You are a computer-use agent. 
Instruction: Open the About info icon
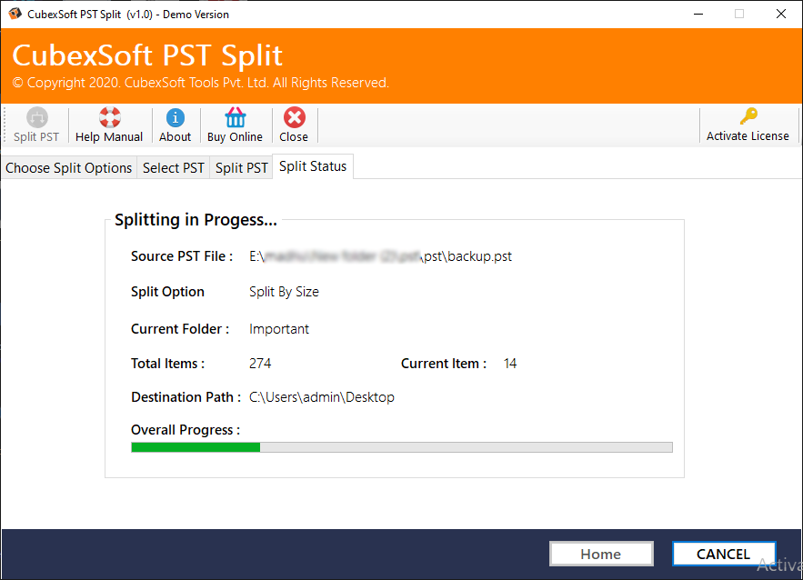[176, 118]
